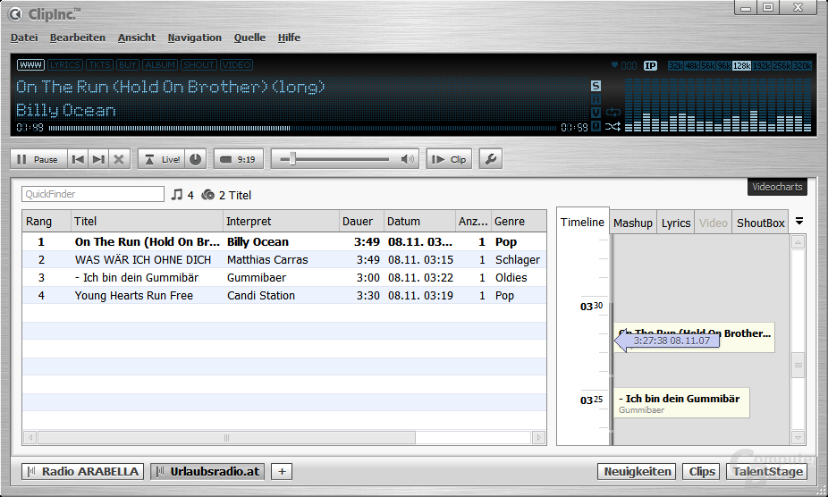This screenshot has width=828, height=497.
Task: Click the ALBUM display button
Action: coord(160,65)
